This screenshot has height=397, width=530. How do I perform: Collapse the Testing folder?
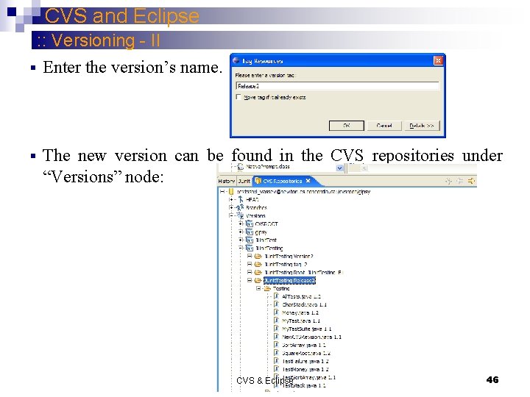pyautogui.click(x=258, y=289)
